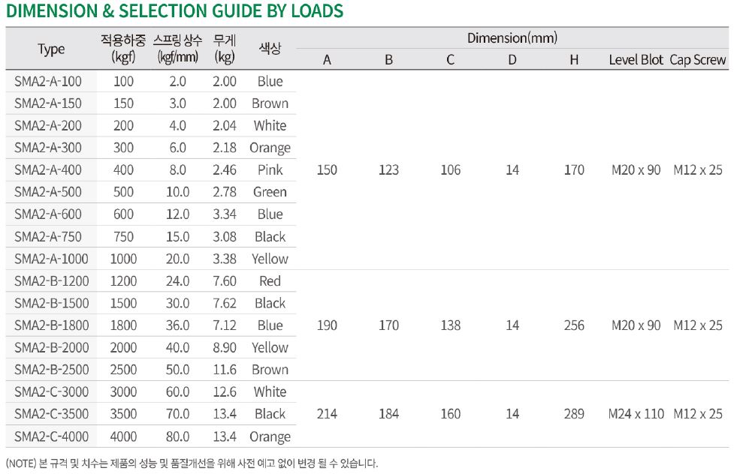Click the SMA2-A-100 type cell
This screenshot has height=474, width=737.
click(x=48, y=81)
